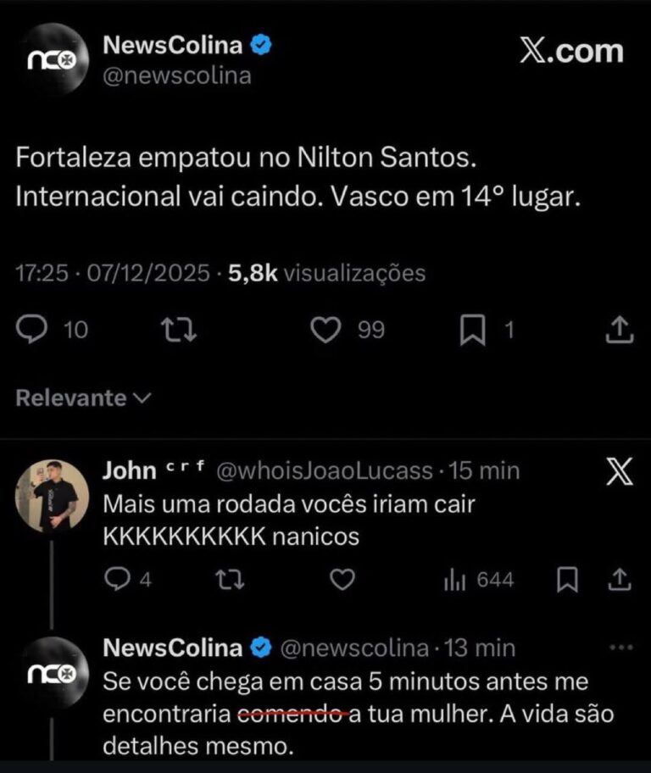Reply to John's comment

[117, 580]
